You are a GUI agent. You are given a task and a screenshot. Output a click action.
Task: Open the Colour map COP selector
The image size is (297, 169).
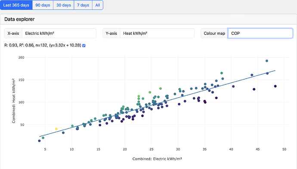coord(260,33)
